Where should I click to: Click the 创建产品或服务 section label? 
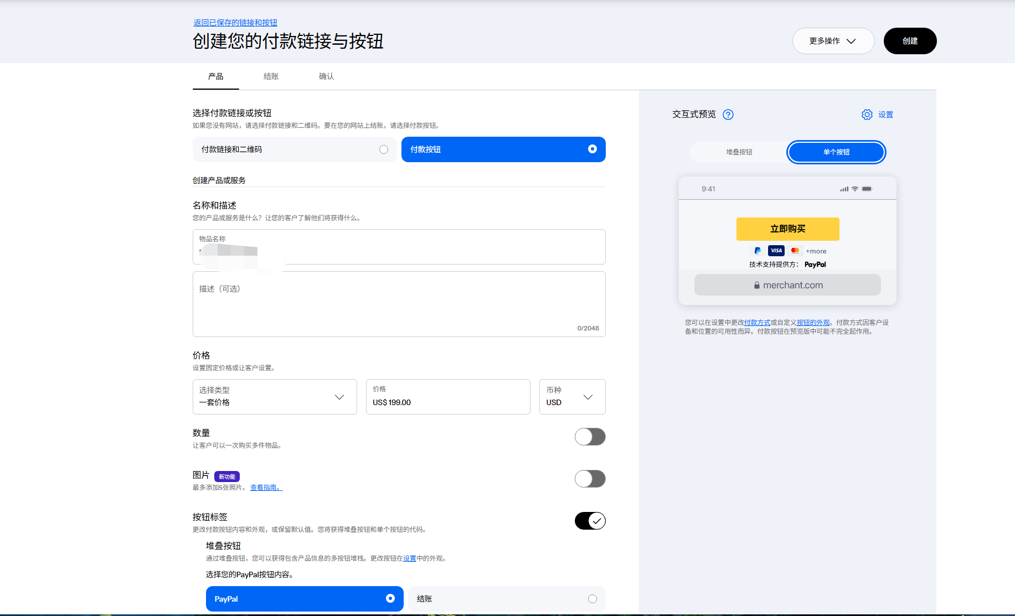pyautogui.click(x=219, y=180)
